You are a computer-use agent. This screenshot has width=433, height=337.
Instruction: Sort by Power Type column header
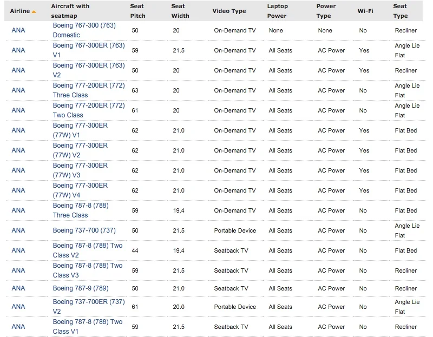pos(326,11)
